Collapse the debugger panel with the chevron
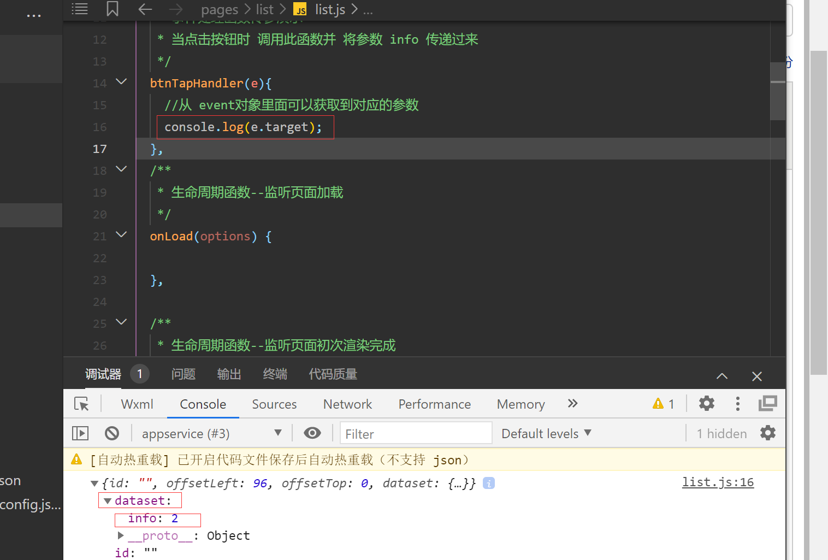The height and width of the screenshot is (560, 828). pyautogui.click(x=721, y=376)
